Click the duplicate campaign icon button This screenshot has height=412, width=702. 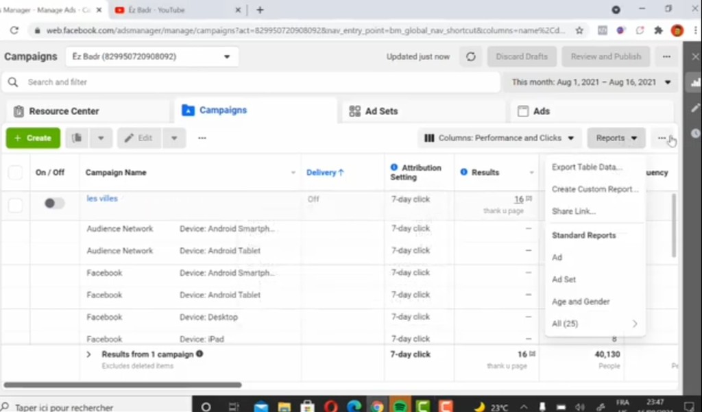[x=77, y=138]
